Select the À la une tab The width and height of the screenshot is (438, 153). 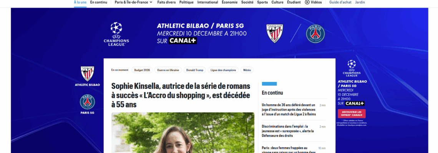[x=80, y=2]
